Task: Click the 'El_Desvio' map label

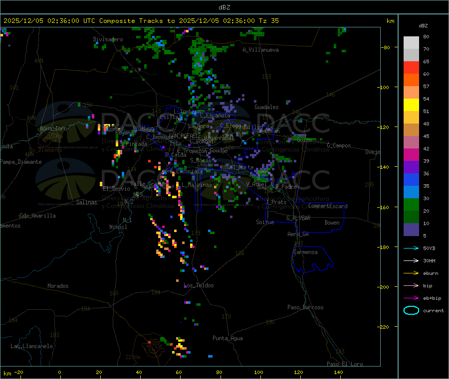Action: [x=116, y=189]
